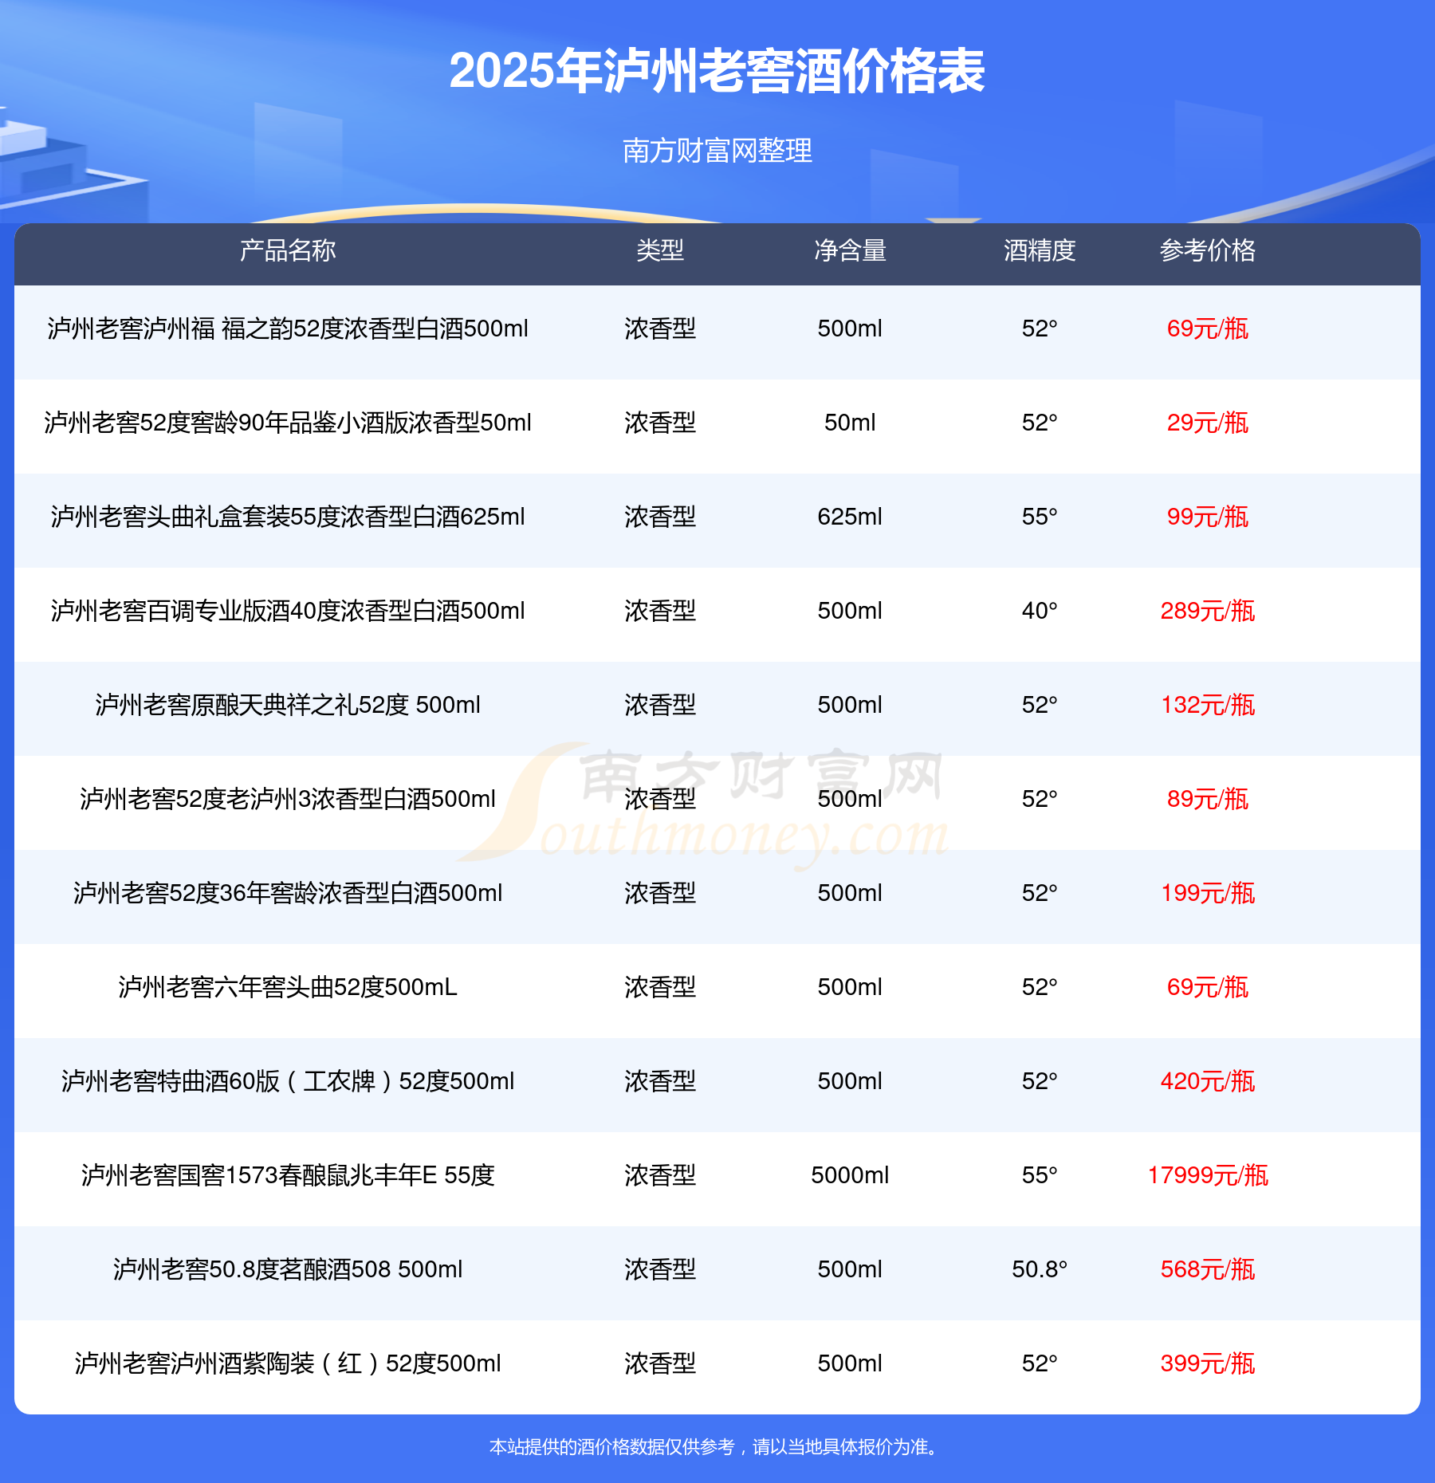Click "52°" in the 老泸州3 row
The width and height of the screenshot is (1435, 1483).
pyautogui.click(x=1040, y=799)
